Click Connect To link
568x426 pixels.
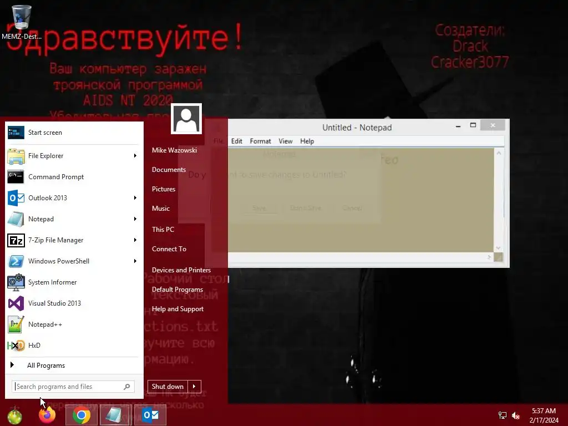click(x=169, y=249)
